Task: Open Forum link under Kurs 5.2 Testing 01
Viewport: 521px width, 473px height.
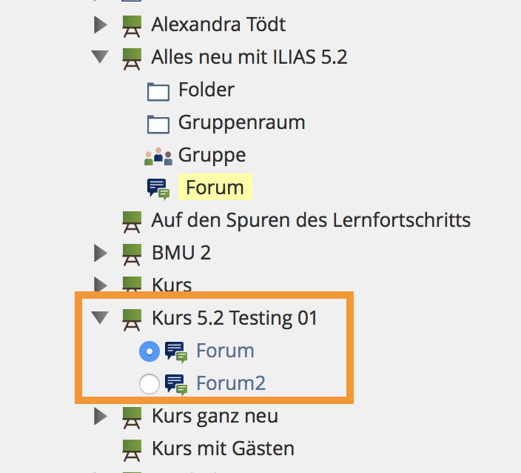Action: (225, 351)
